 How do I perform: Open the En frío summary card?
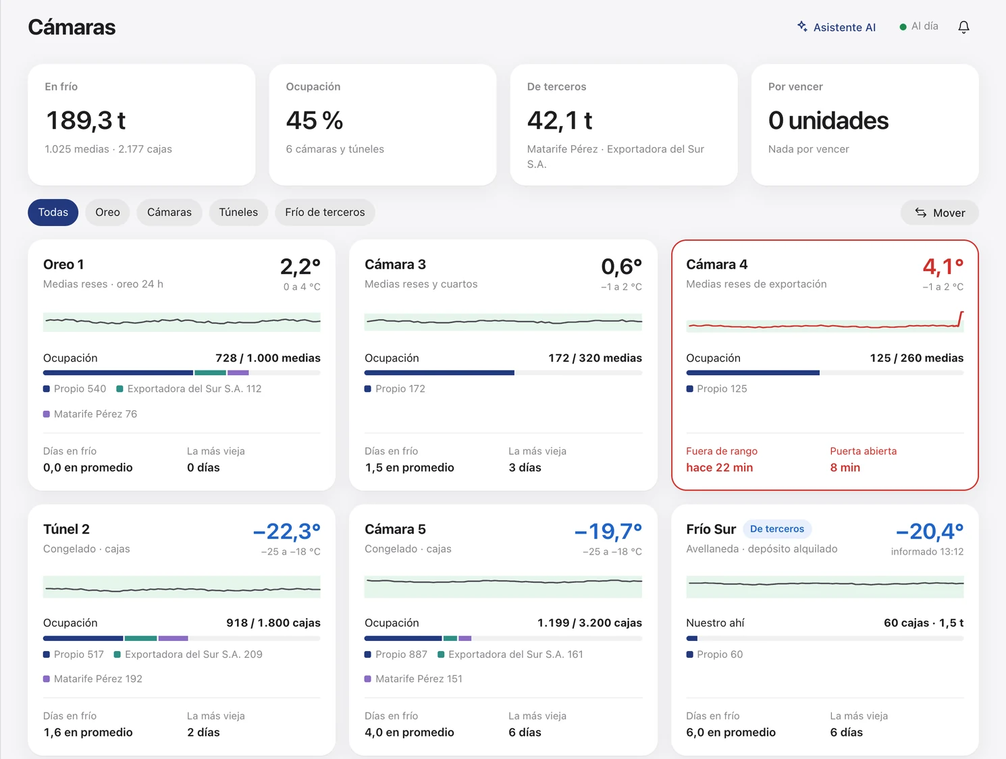(x=142, y=125)
